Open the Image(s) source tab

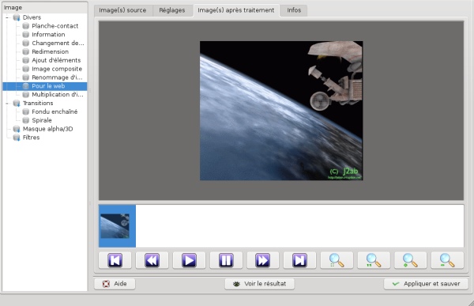(122, 10)
